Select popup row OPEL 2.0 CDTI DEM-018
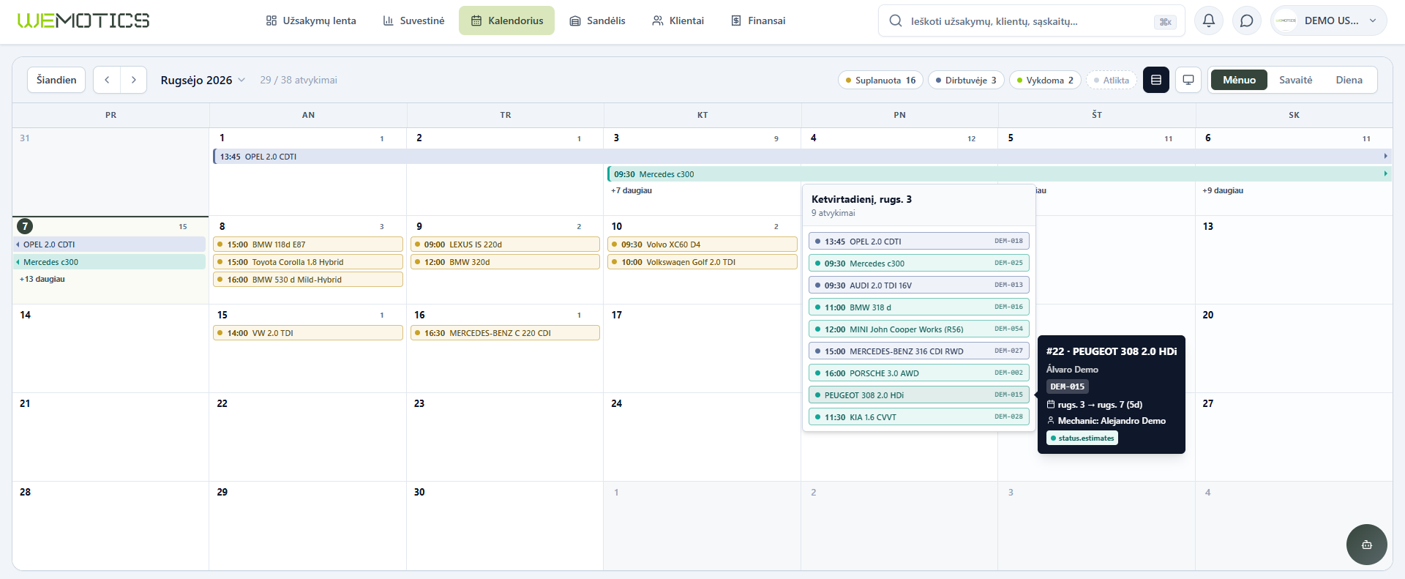 click(x=919, y=241)
